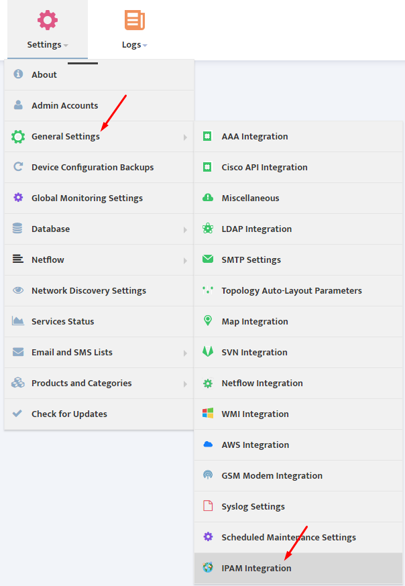Viewport: 405px width, 586px height.
Task: Expand the Netflow submenu arrow
Action: click(185, 261)
